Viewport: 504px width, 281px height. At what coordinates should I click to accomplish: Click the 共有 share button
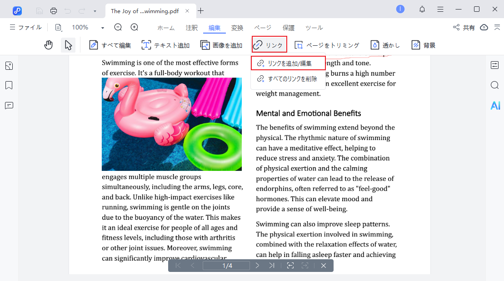(x=464, y=28)
